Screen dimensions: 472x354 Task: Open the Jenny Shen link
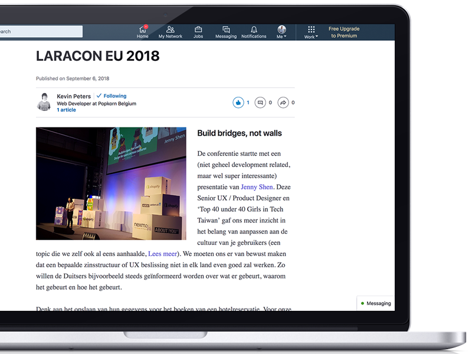pyautogui.click(x=257, y=187)
